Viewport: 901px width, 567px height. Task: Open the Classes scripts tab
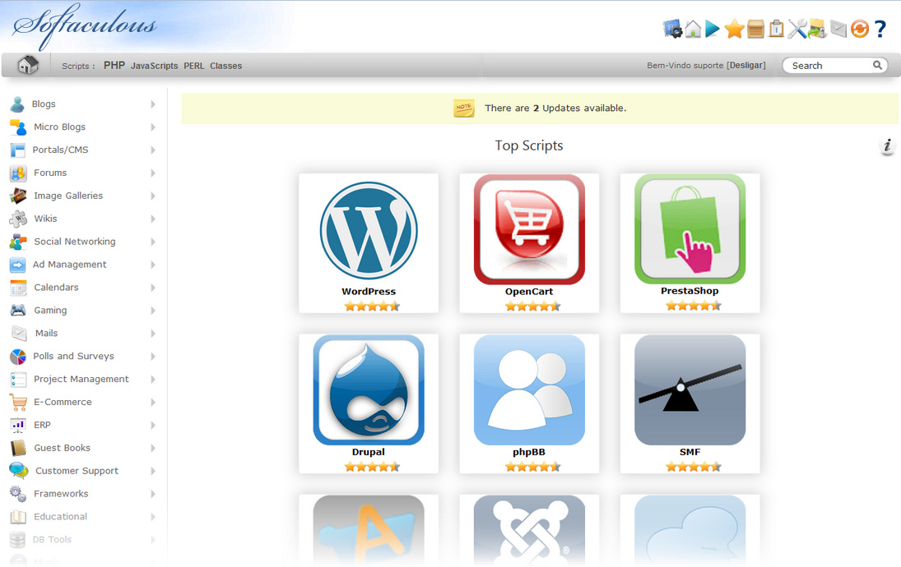pyautogui.click(x=225, y=66)
